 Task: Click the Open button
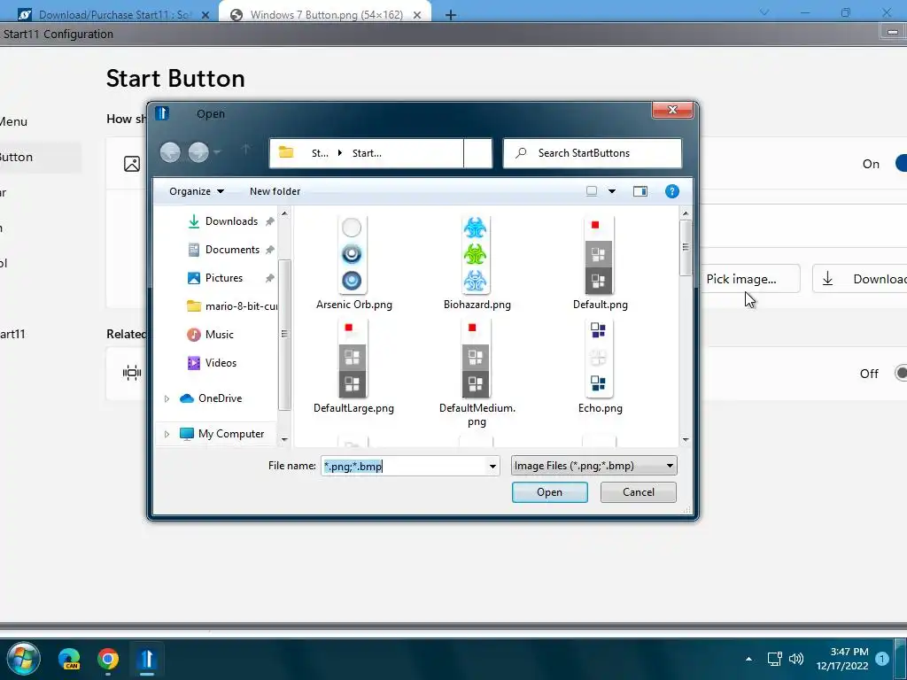[549, 492]
